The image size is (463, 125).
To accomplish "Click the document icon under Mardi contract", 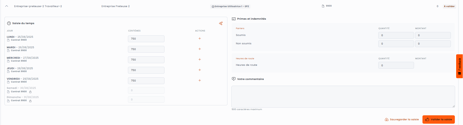I will 8,51.
